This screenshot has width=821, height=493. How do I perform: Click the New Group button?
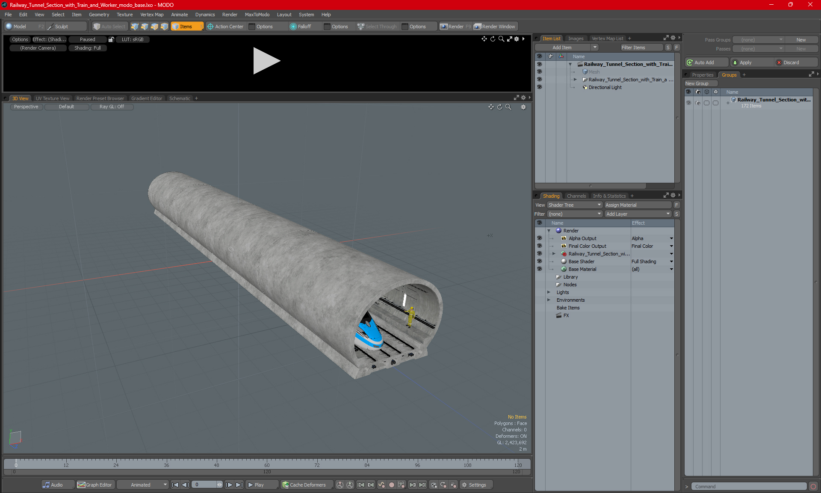700,83
